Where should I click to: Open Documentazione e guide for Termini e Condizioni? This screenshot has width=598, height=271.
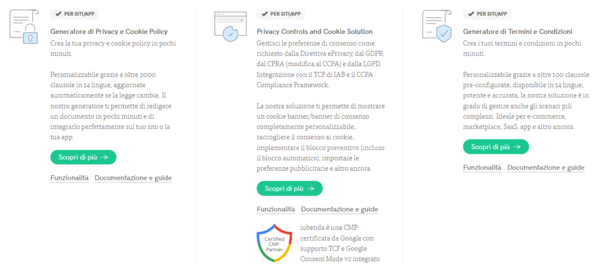click(x=545, y=168)
